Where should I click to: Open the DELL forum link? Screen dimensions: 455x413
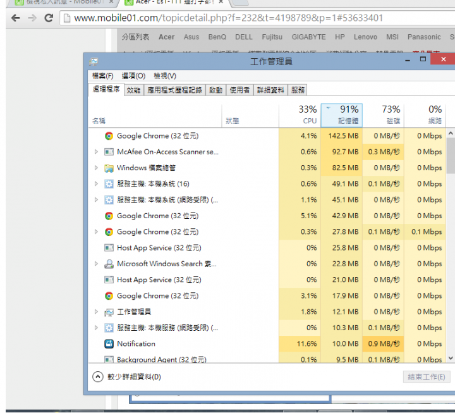tap(244, 37)
